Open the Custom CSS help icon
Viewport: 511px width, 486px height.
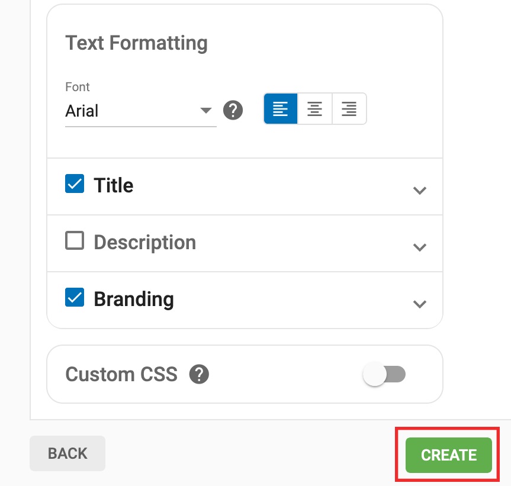[199, 374]
